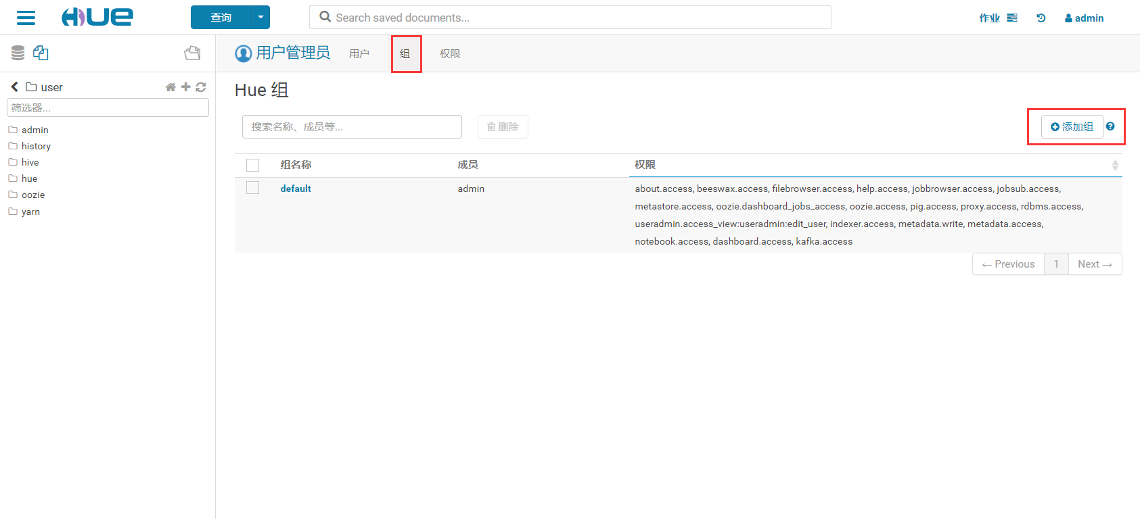Refresh the file list
This screenshot has width=1140, height=519.
pos(201,86)
